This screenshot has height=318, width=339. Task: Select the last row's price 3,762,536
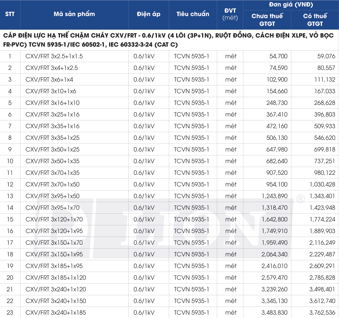point(322,313)
